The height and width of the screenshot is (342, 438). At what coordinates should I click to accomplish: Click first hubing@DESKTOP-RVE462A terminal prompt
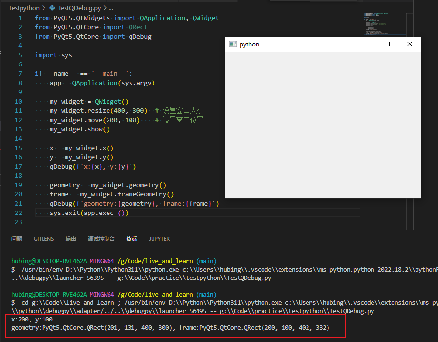coord(49,261)
